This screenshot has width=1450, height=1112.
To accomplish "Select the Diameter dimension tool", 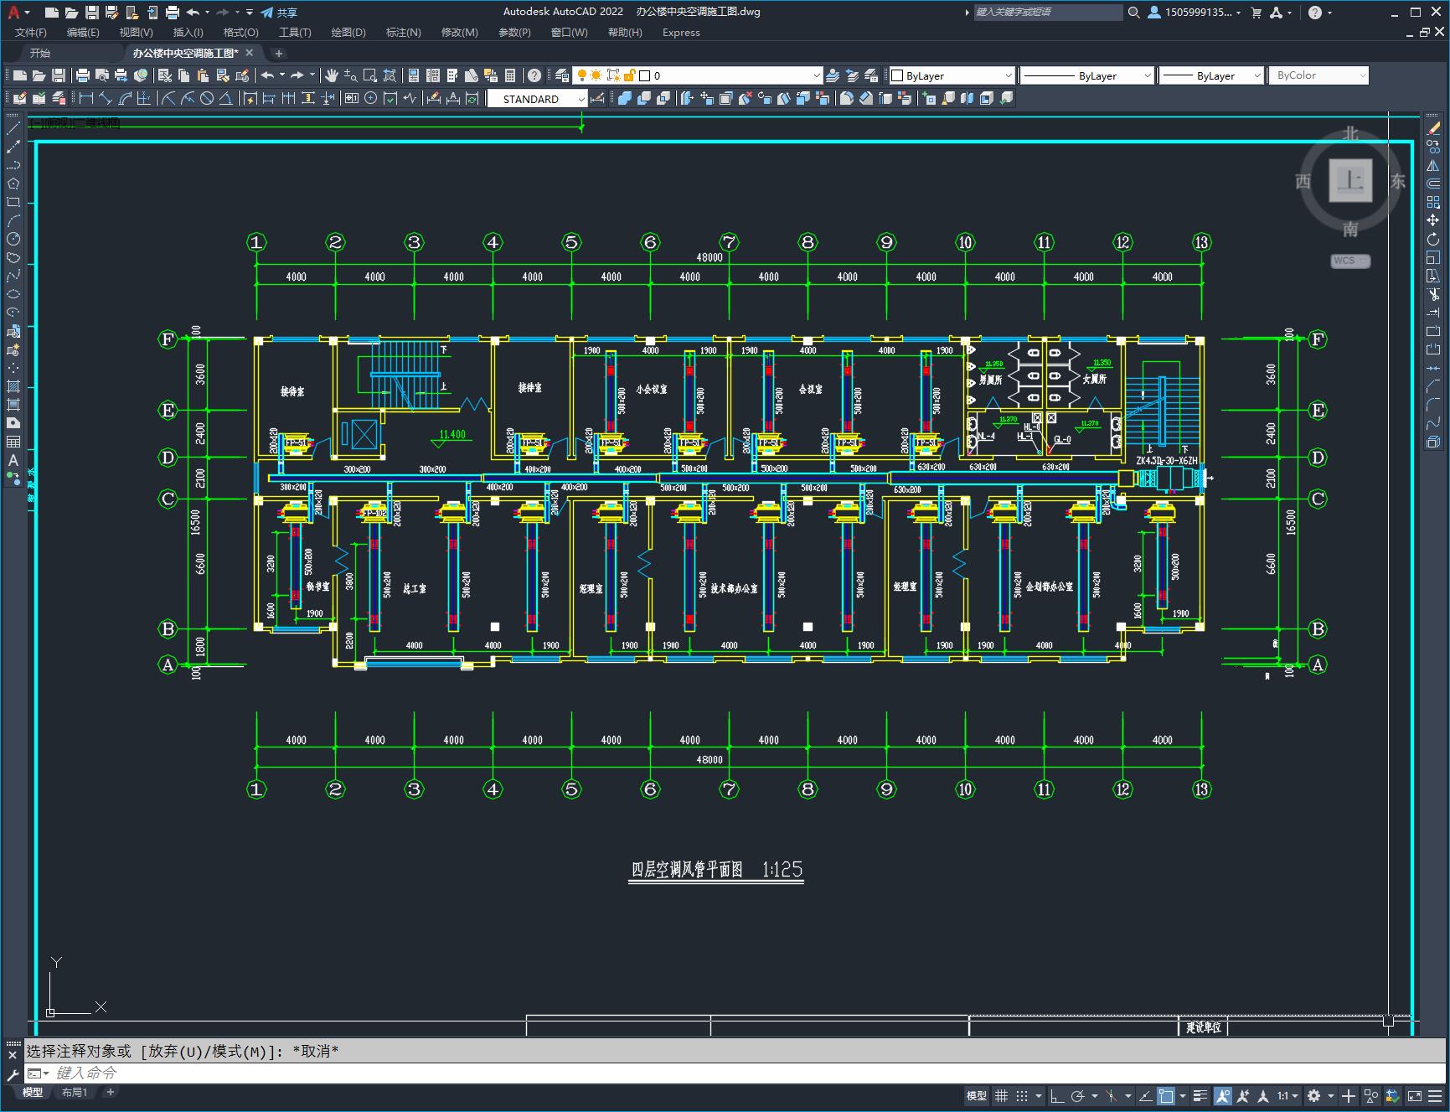I will (x=207, y=99).
